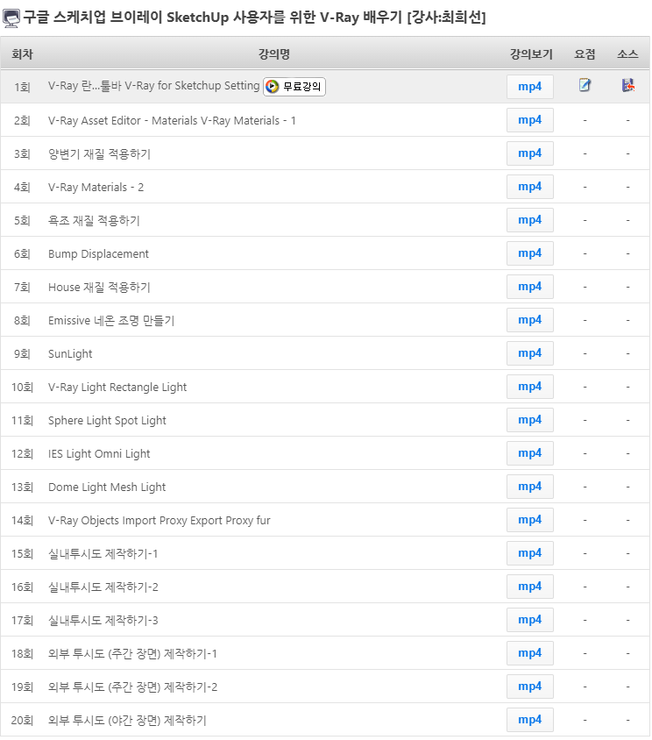This screenshot has height=740, width=652.
Task: Play mp4 for Emissive 네온 조명 만들기
Action: (x=530, y=320)
